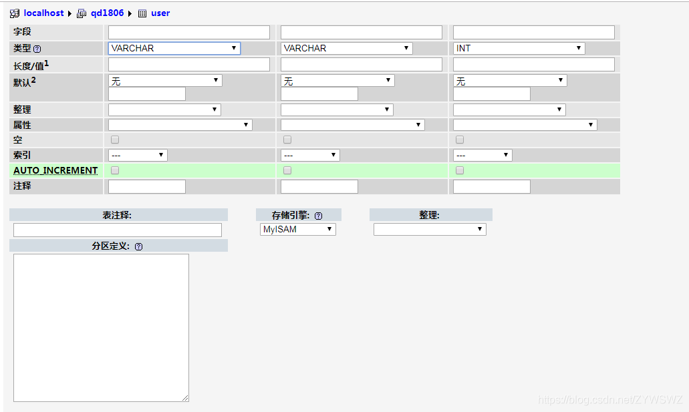The width and height of the screenshot is (689, 412).
Task: Open the user table link
Action: pos(160,13)
